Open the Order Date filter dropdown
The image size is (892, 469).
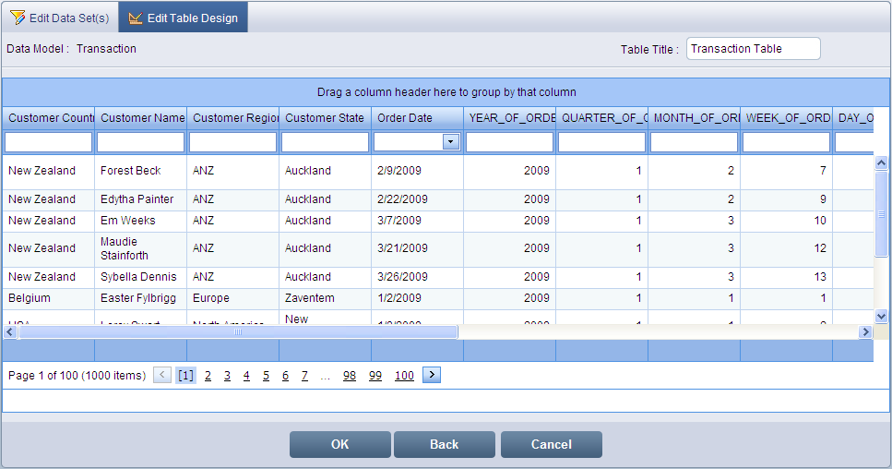point(451,142)
